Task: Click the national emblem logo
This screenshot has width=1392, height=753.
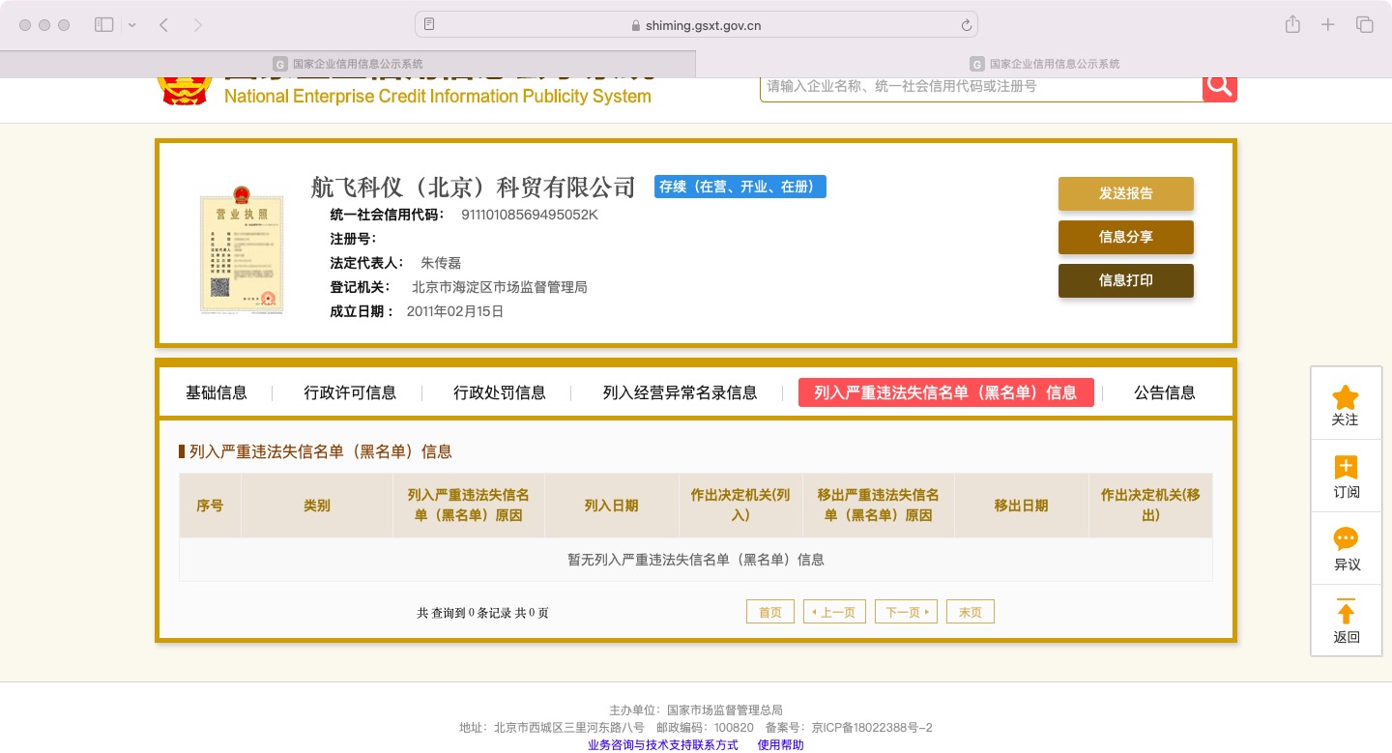Action: click(x=184, y=90)
